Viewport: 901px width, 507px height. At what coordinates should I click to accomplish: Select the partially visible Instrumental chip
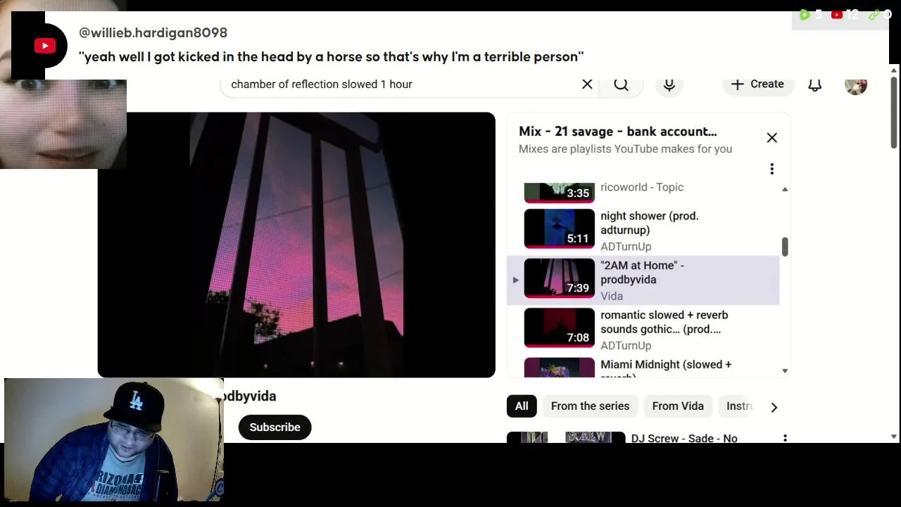(x=739, y=406)
